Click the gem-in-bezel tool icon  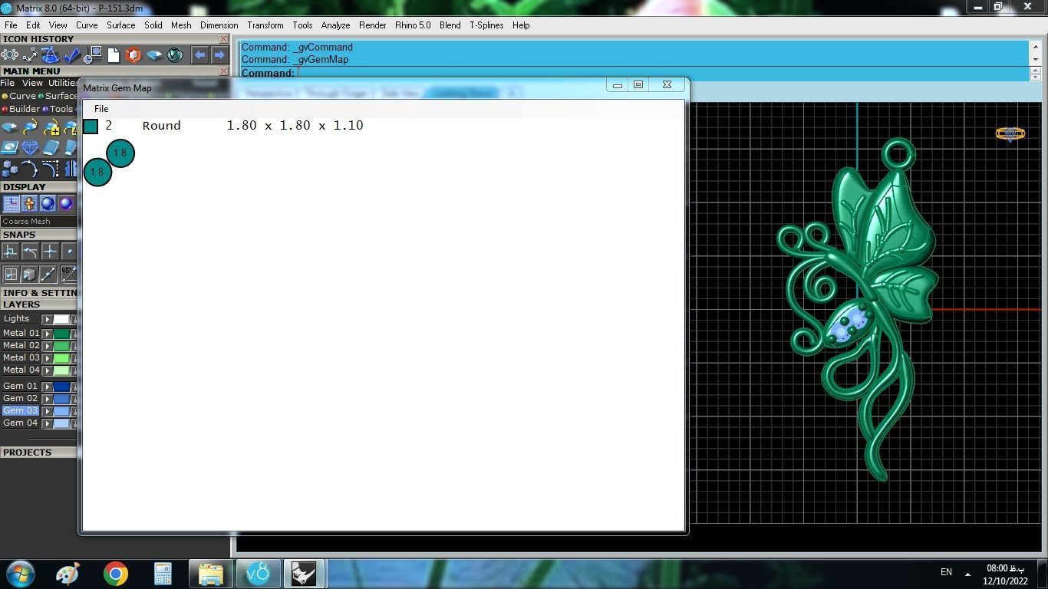(10, 147)
